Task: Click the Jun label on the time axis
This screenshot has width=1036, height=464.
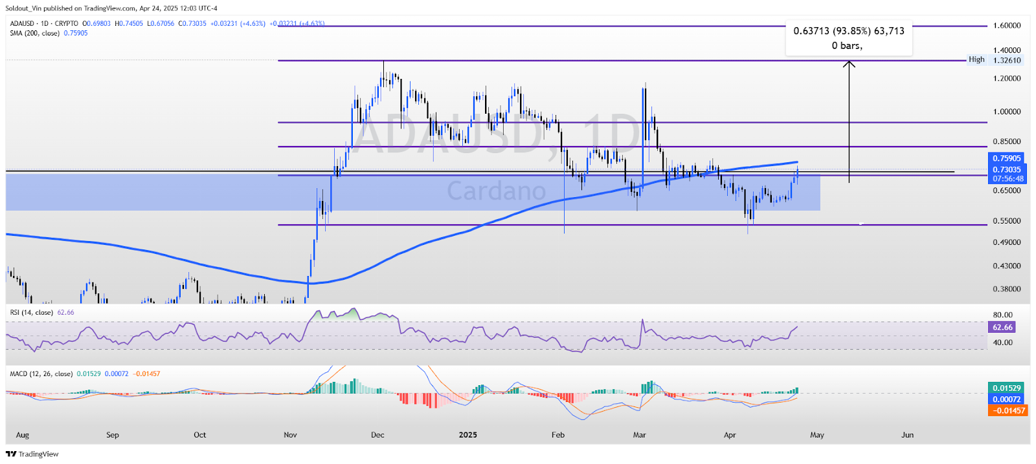Action: click(x=908, y=435)
